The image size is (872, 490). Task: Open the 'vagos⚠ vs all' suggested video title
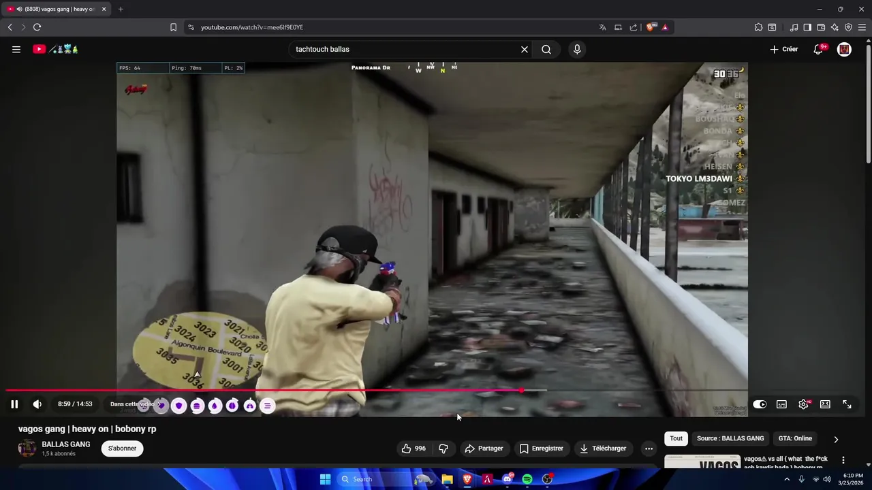click(785, 463)
